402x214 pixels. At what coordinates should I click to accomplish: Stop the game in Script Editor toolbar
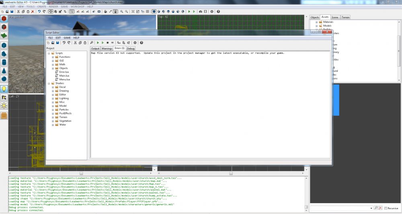click(x=107, y=43)
